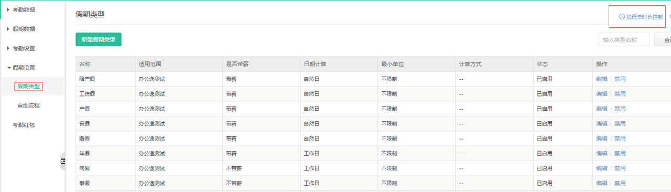The height and width of the screenshot is (192, 671).
Task: Select the 病假 name cell
Action: click(84, 168)
